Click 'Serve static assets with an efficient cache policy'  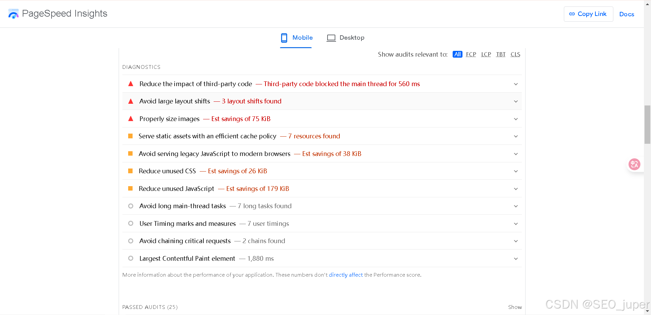point(208,136)
